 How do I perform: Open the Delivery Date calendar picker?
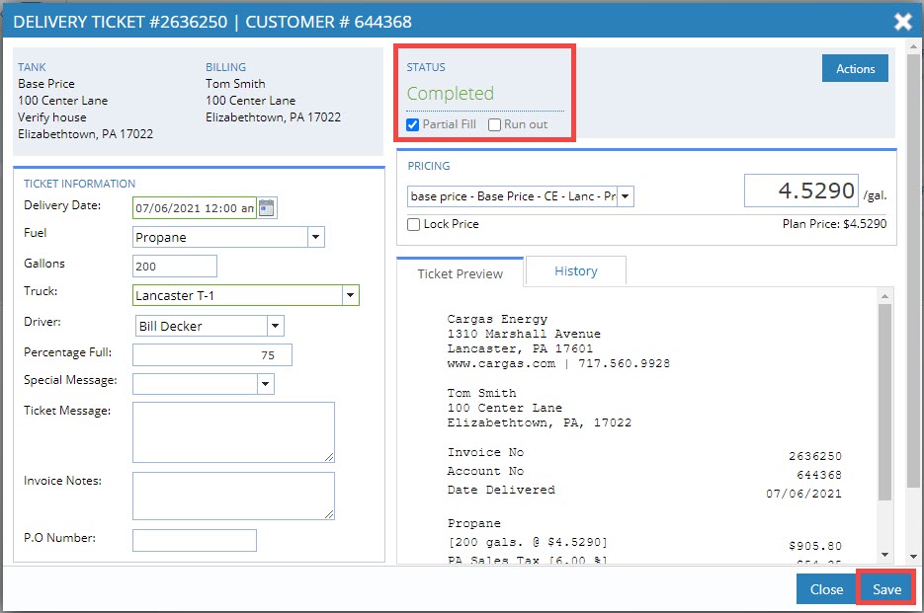(267, 208)
